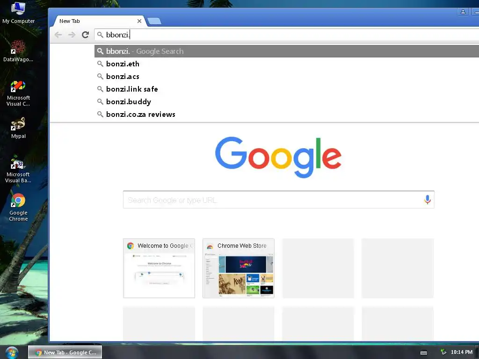Click the keyboard icon in system tray

(424, 352)
